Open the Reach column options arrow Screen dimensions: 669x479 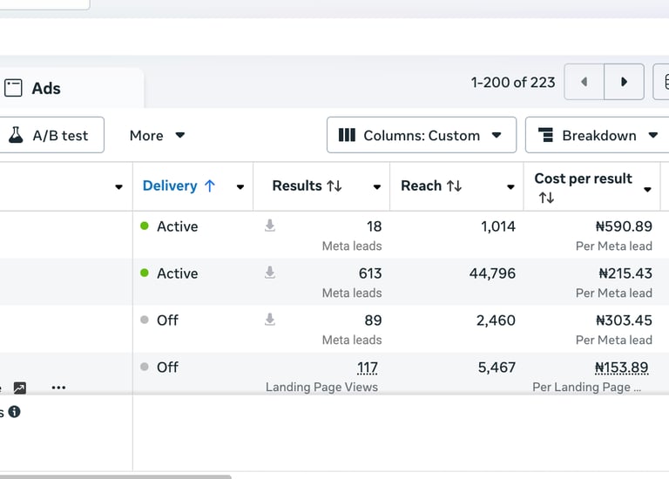point(510,186)
